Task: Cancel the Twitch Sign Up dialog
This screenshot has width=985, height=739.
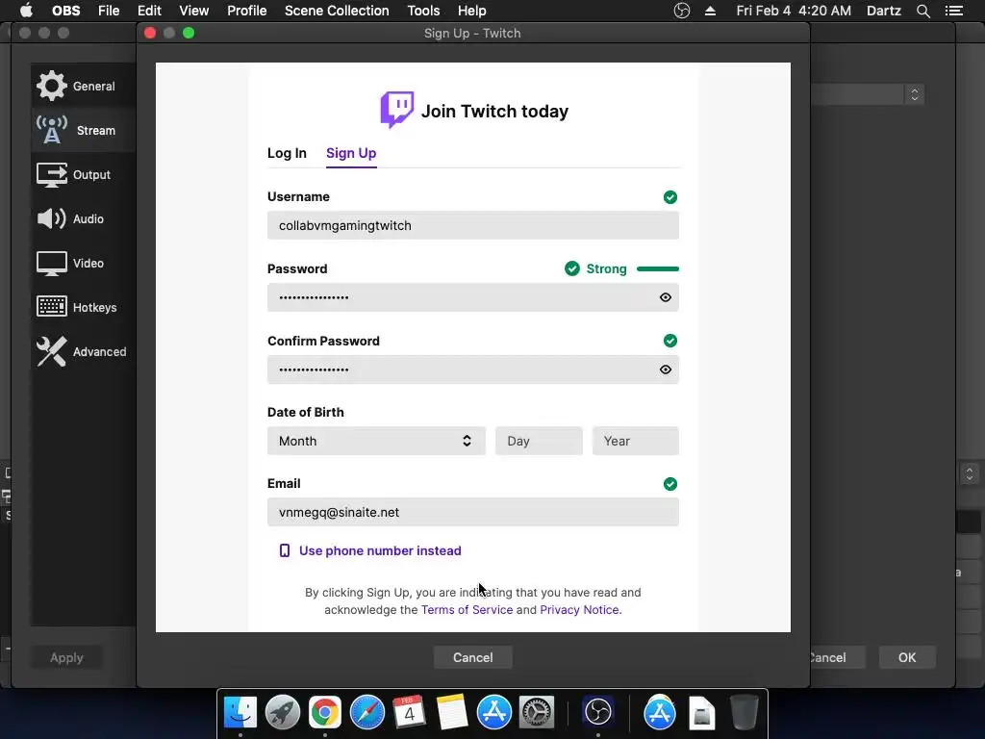Action: (x=473, y=657)
